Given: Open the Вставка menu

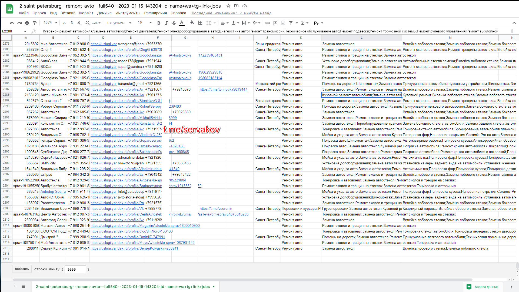Looking at the screenshot, I should 68,13.
